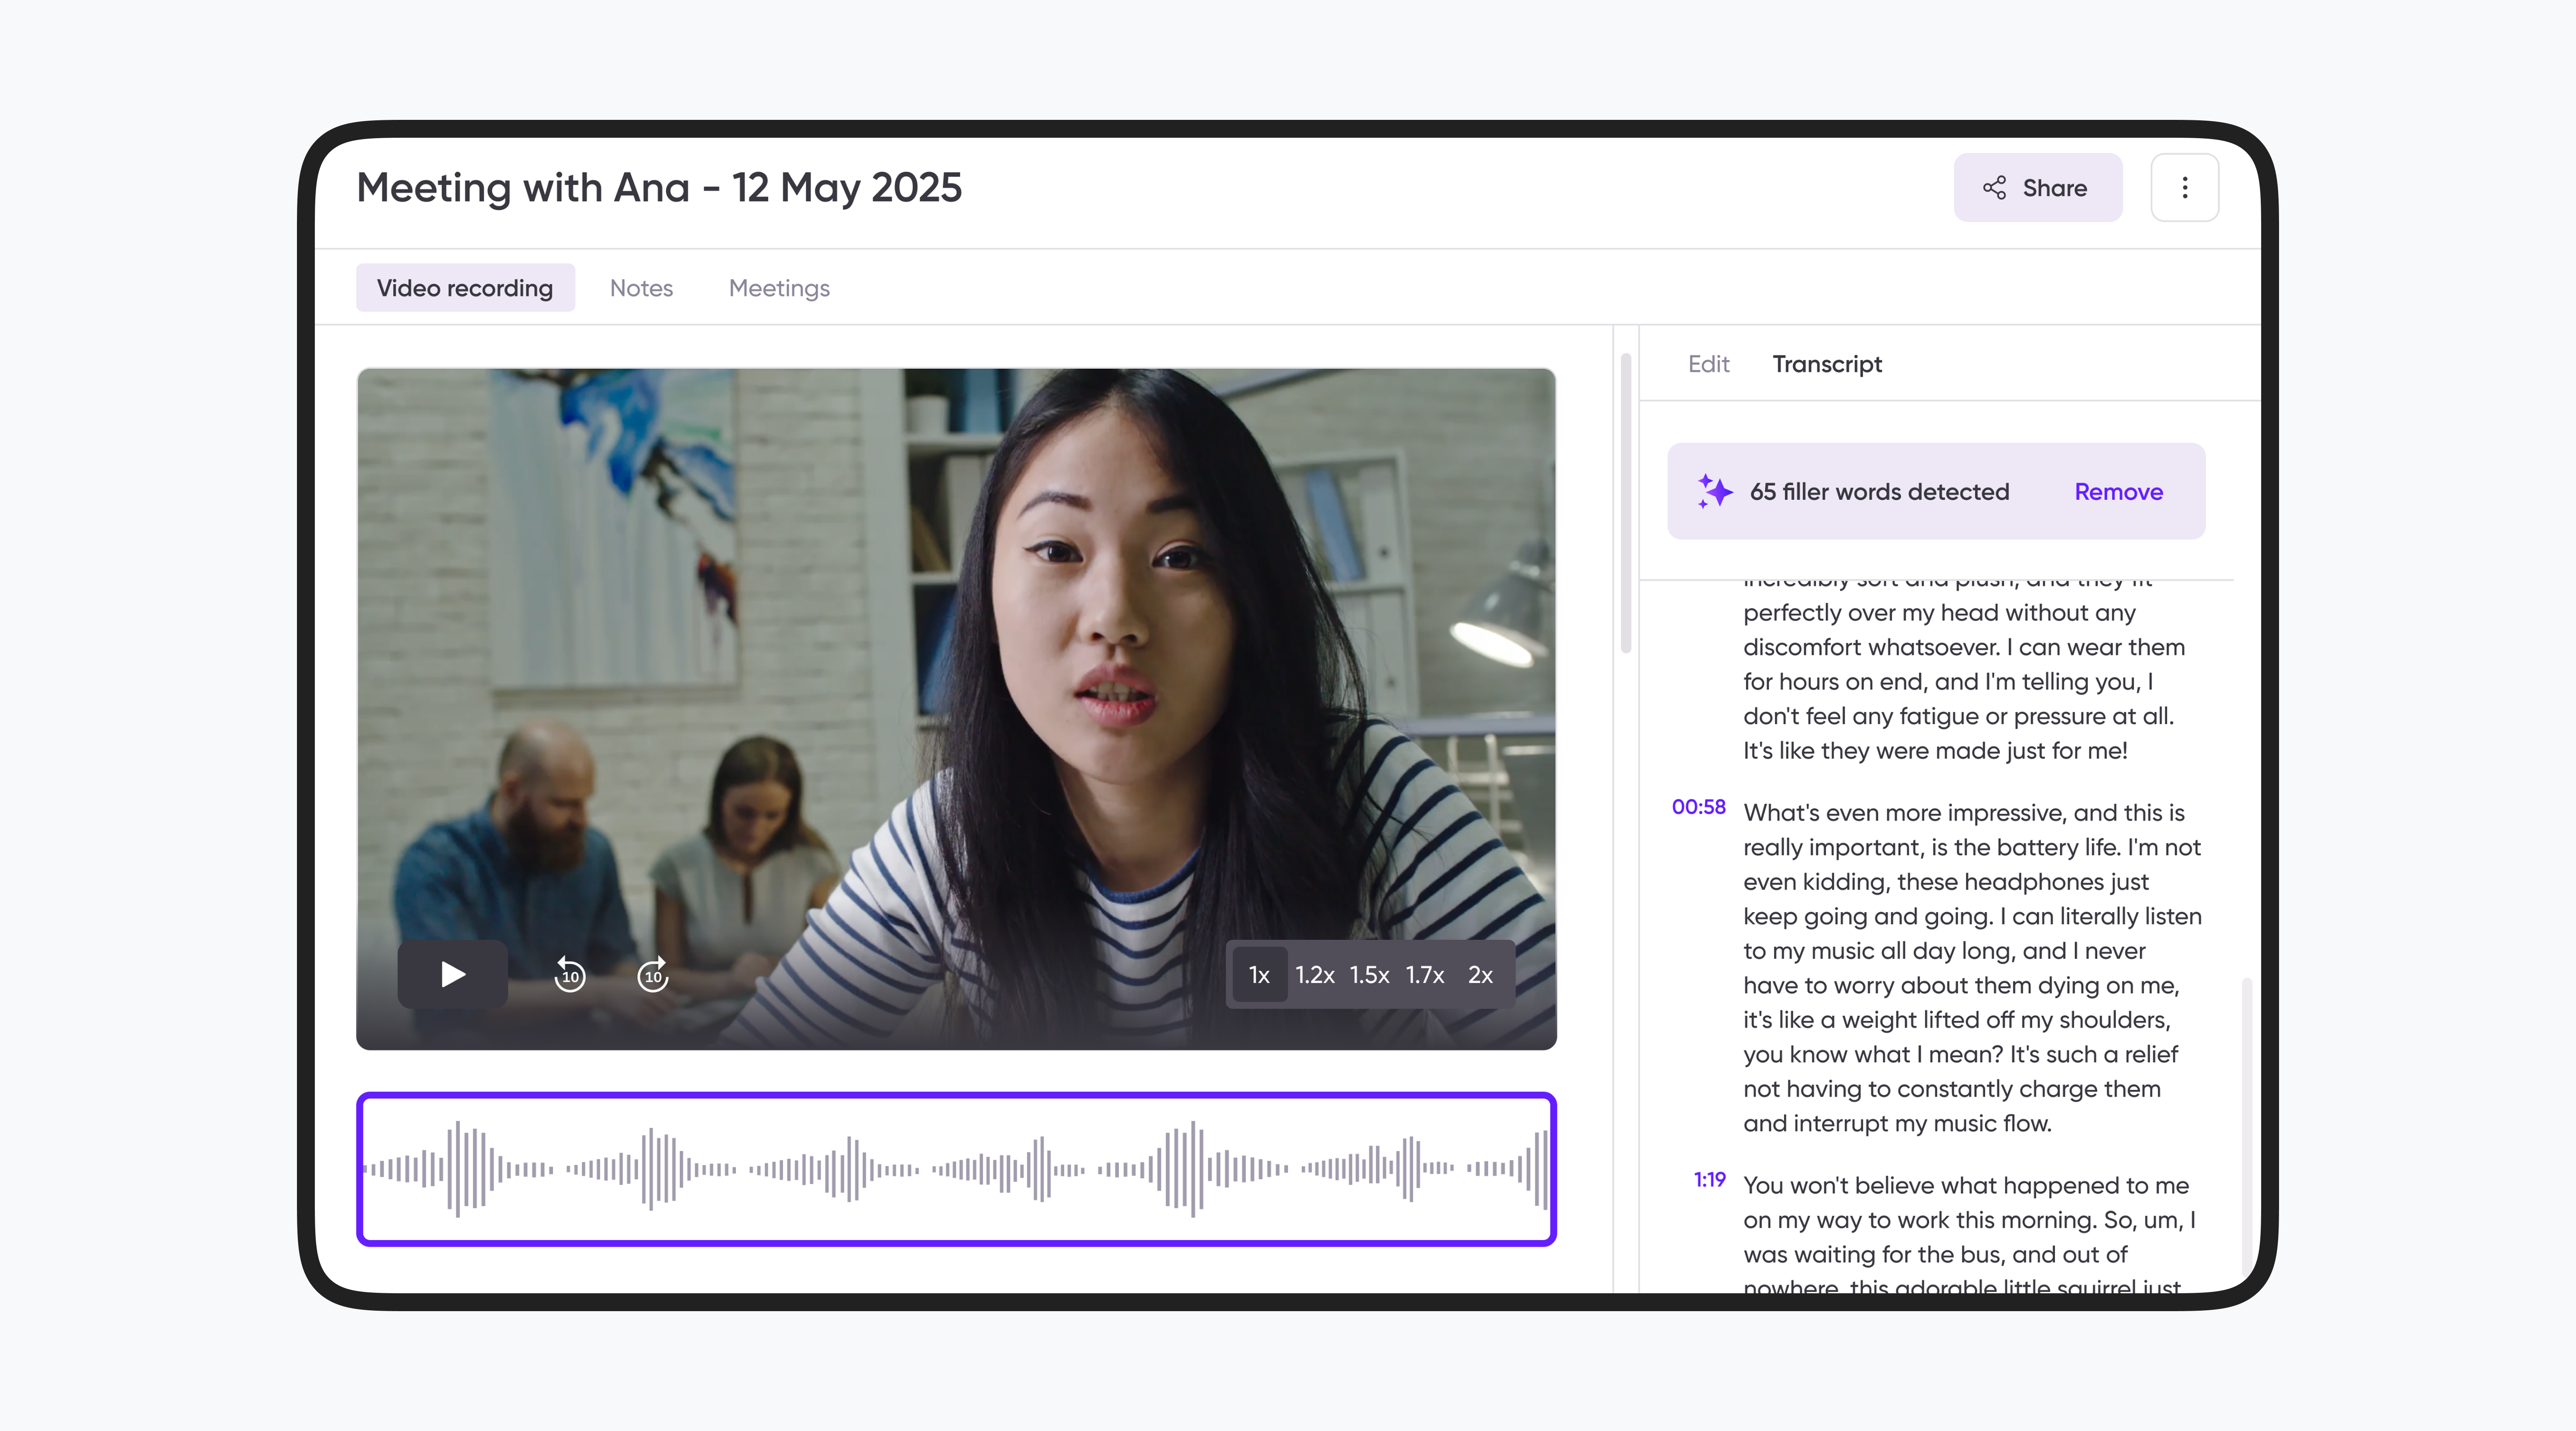The width and height of the screenshot is (2576, 1431).
Task: Set playback speed to 1.5x
Action: point(1369,975)
